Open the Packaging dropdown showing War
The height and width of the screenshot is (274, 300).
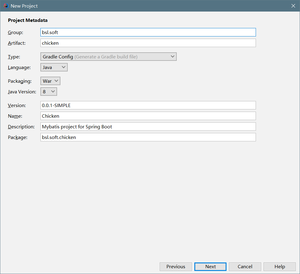[50, 81]
